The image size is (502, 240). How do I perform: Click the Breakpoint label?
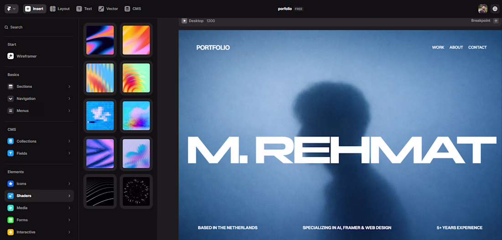pos(481,21)
